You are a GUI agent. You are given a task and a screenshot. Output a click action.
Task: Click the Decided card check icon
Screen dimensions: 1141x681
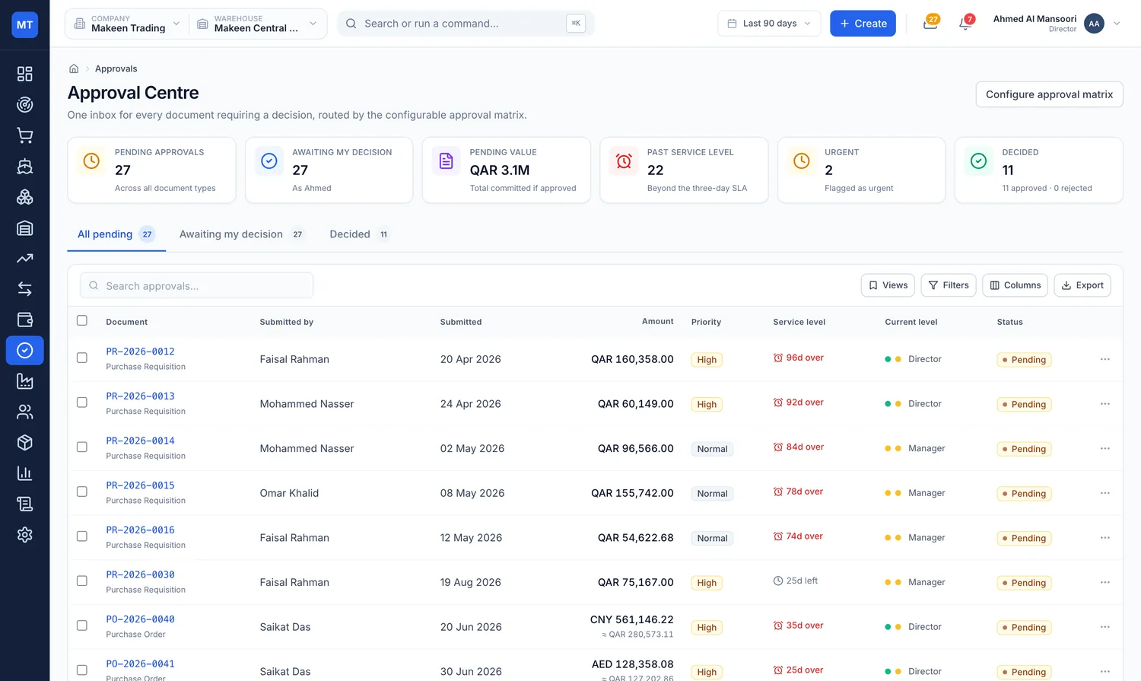(979, 161)
